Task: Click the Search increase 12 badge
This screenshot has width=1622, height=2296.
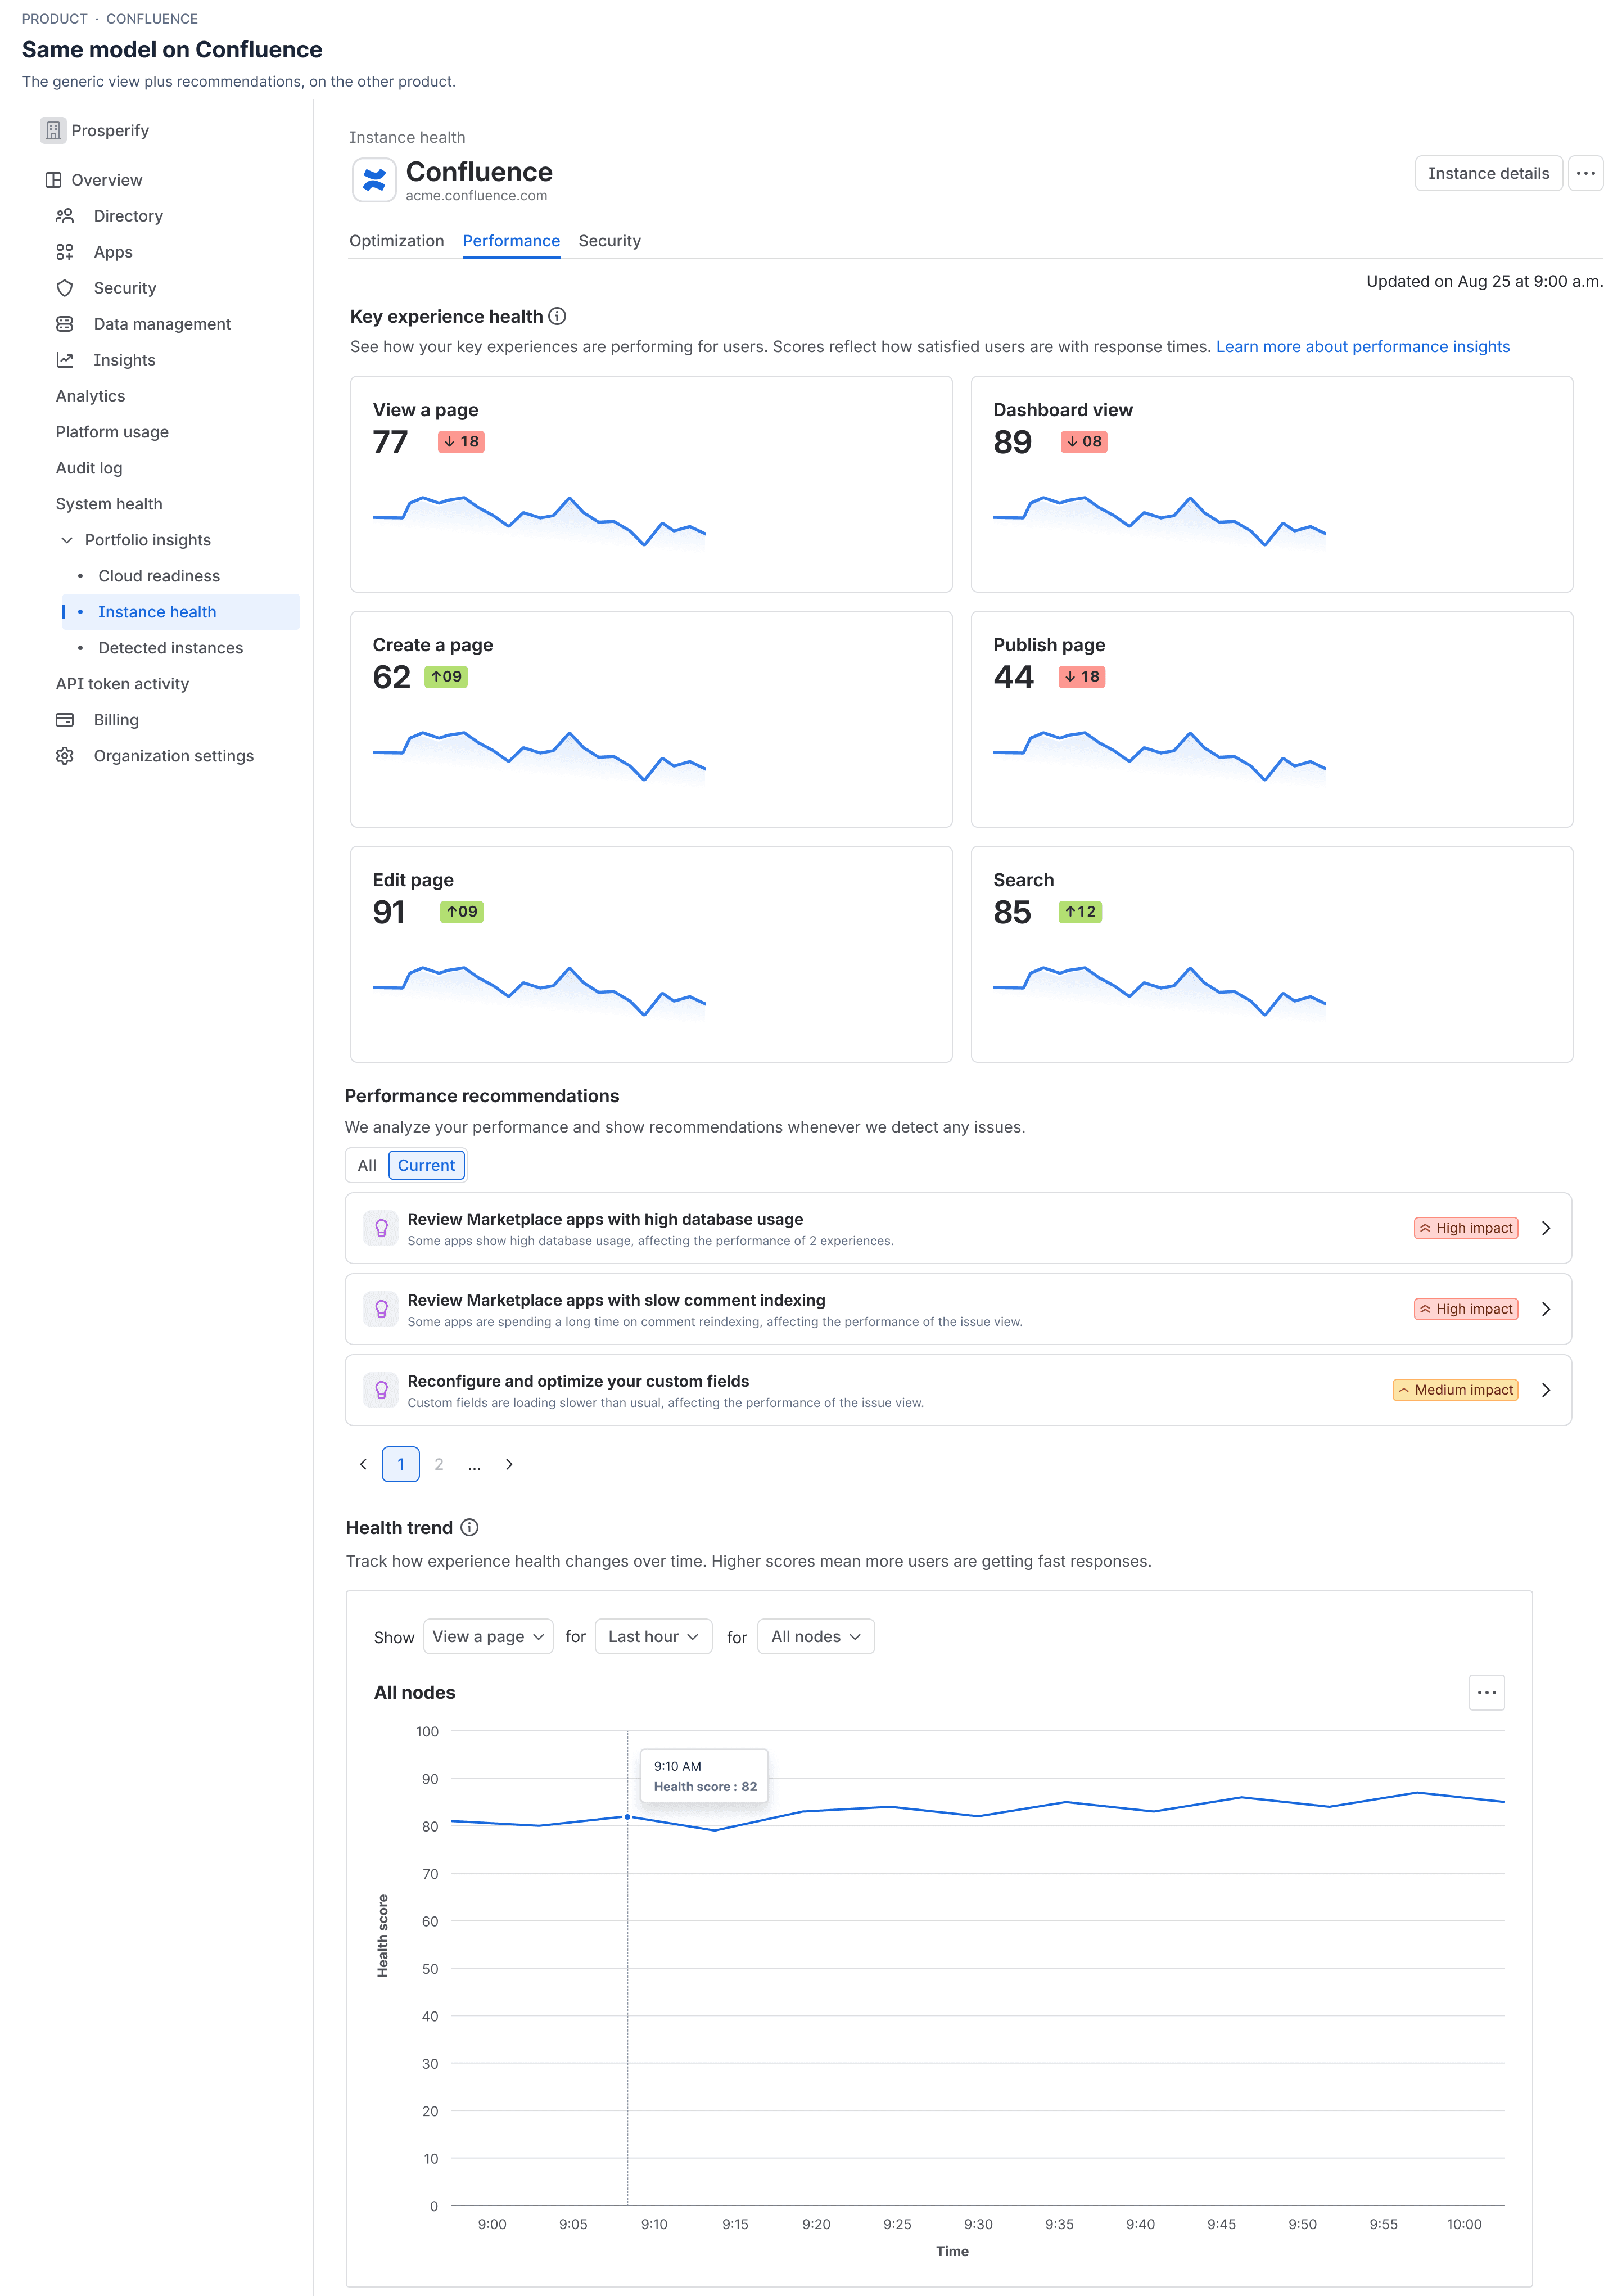Action: (x=1080, y=911)
